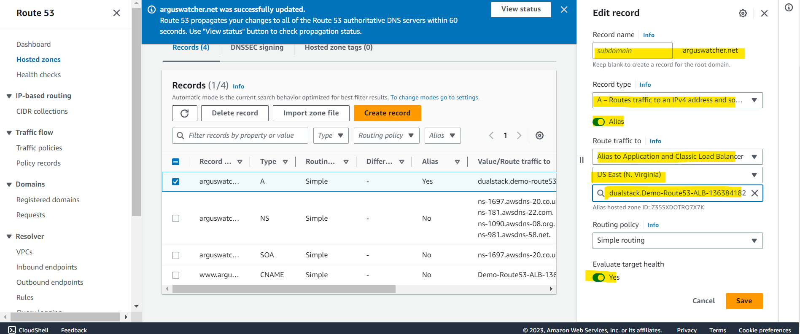Open CloudShell from the footer
The height and width of the screenshot is (334, 800).
(x=28, y=330)
